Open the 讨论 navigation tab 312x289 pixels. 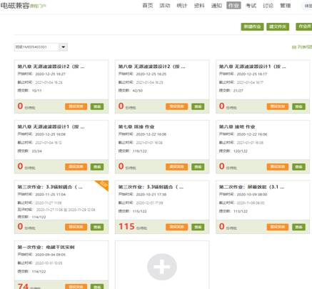pos(268,6)
